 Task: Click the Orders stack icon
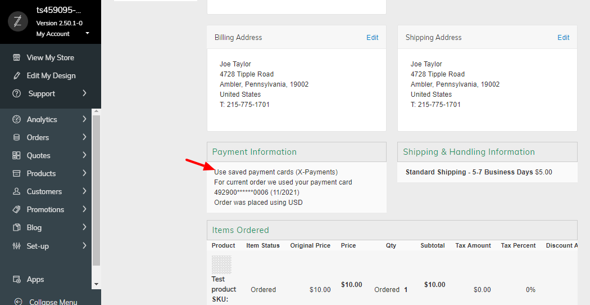click(x=16, y=137)
